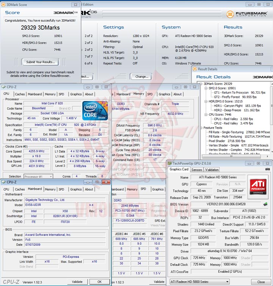Collapse the Feature Tests tree node

tap(201, 128)
